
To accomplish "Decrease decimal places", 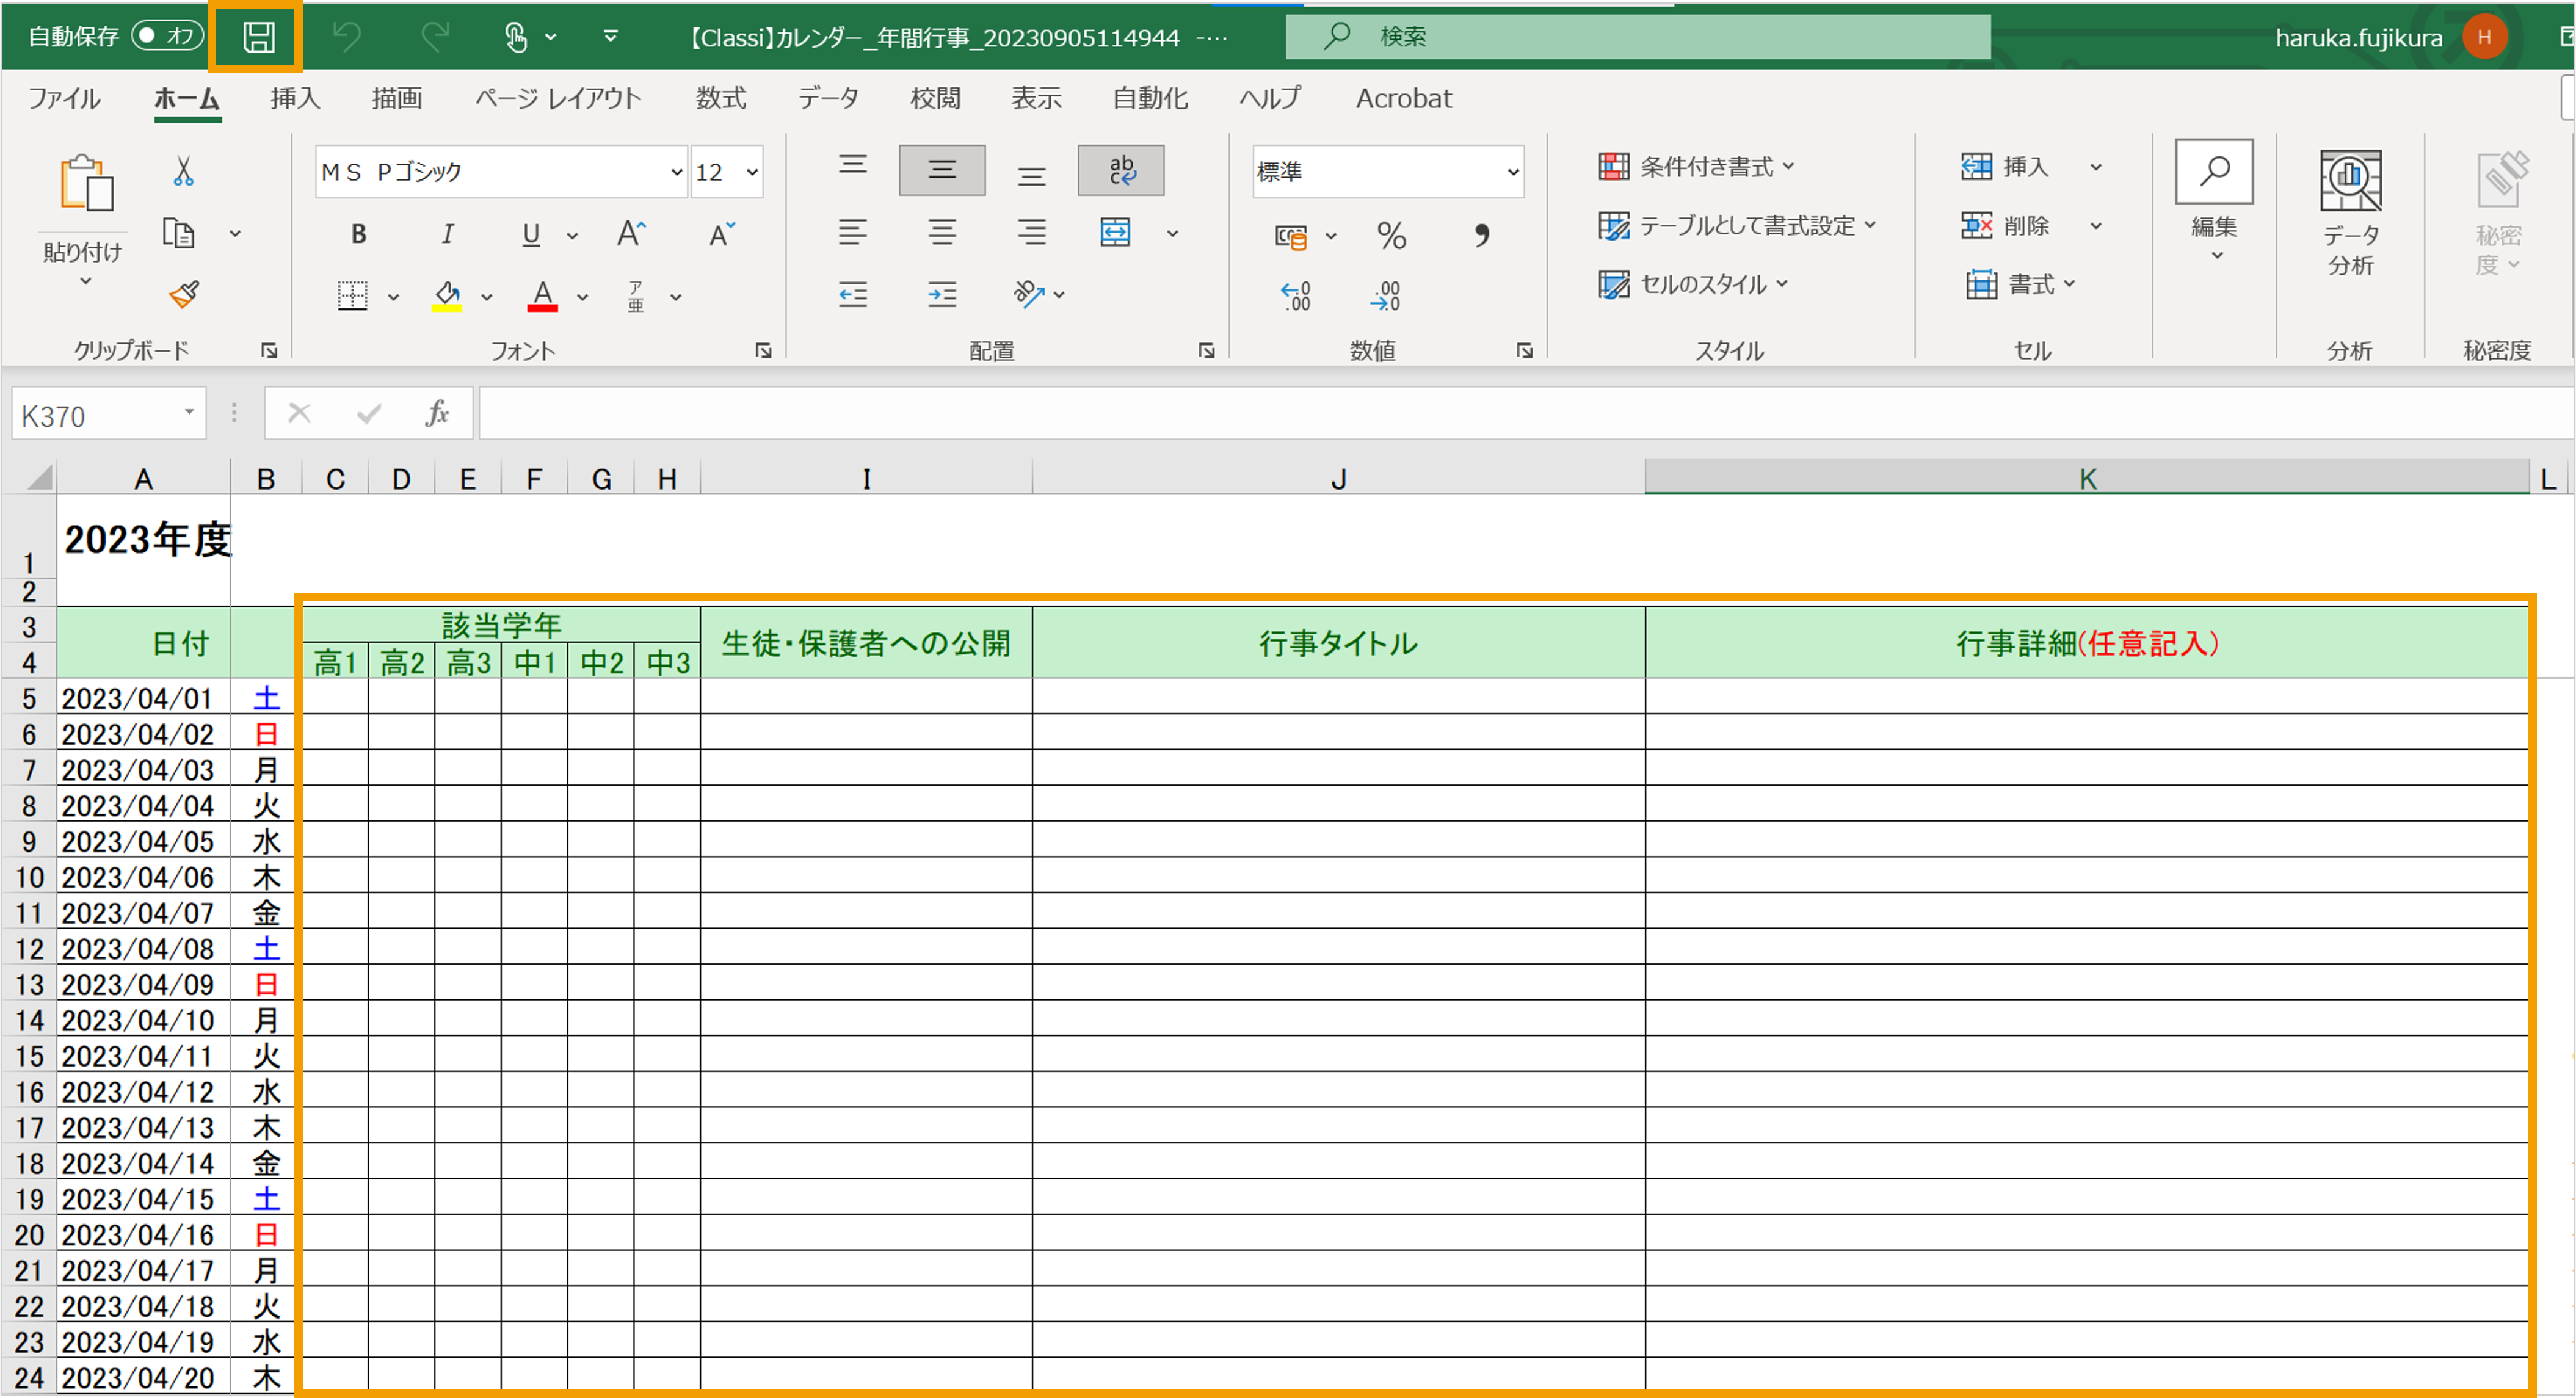I will (x=1386, y=295).
